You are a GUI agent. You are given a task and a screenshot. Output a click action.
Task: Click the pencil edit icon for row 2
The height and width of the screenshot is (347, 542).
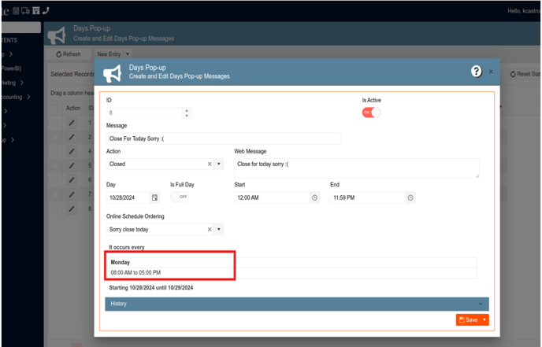72,137
